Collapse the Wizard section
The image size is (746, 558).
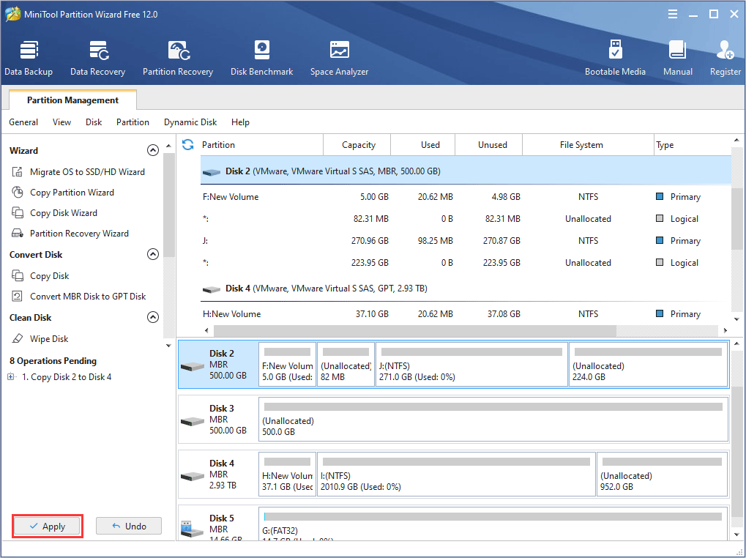pyautogui.click(x=153, y=150)
